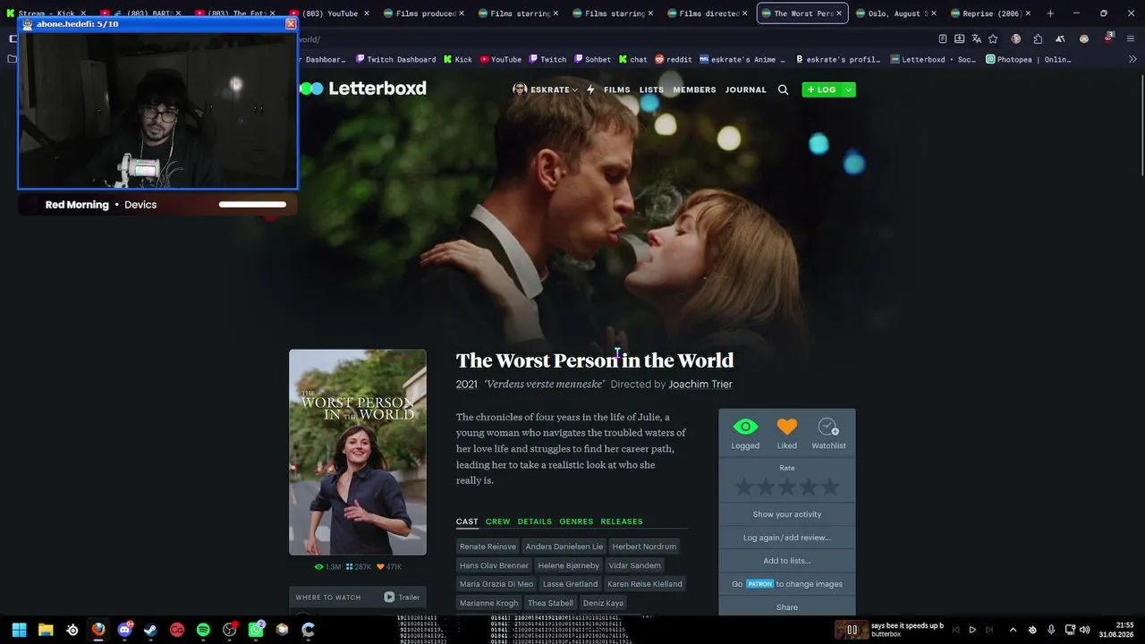Open the JOURNAL navigation menu
1145x644 pixels.
746,89
